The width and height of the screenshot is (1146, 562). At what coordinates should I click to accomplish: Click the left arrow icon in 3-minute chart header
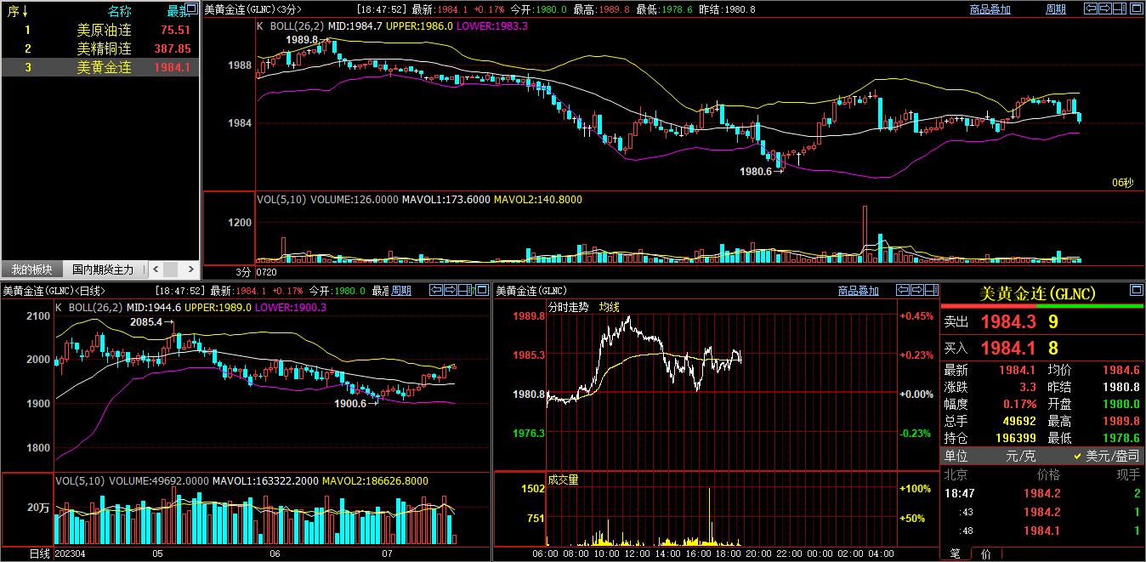click(1092, 9)
